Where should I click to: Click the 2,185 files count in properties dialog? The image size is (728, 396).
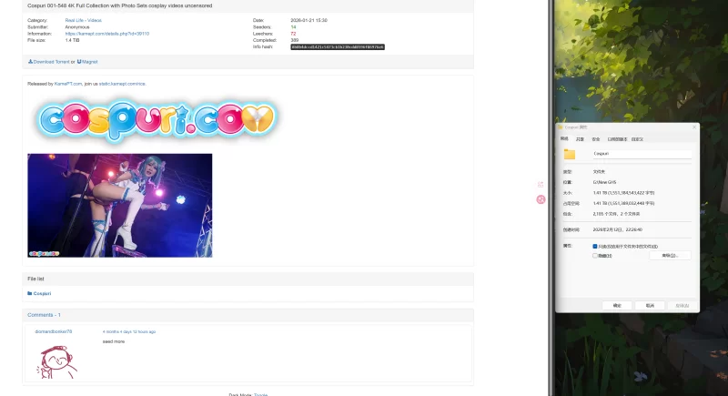click(616, 214)
